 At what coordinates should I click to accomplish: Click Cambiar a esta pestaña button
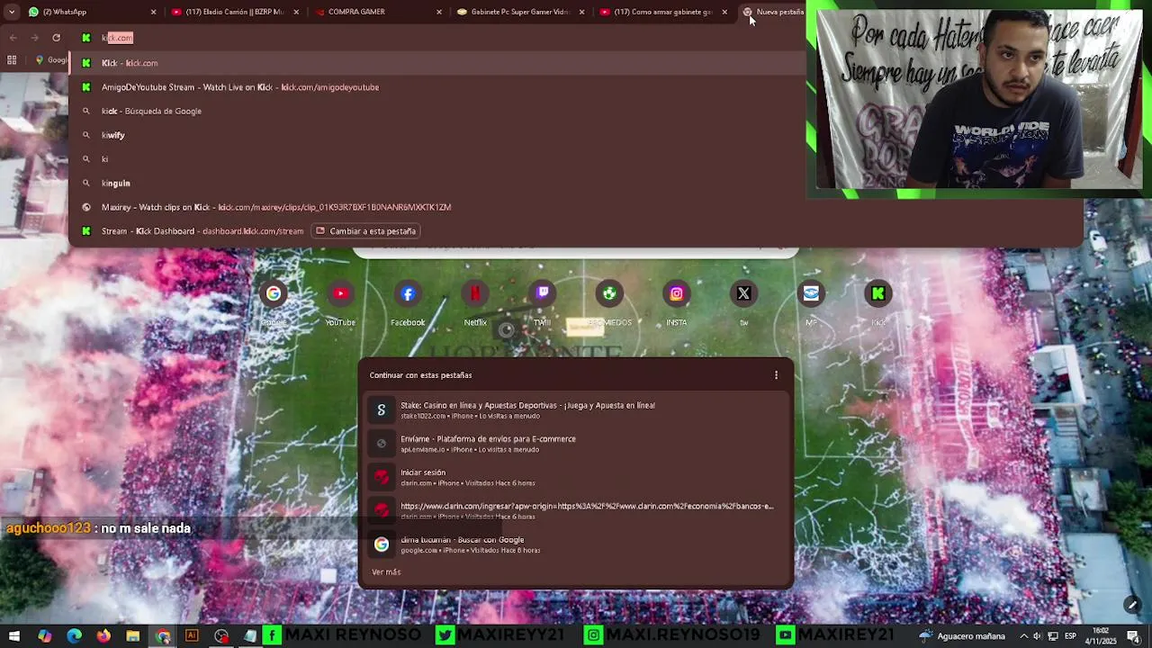[365, 231]
